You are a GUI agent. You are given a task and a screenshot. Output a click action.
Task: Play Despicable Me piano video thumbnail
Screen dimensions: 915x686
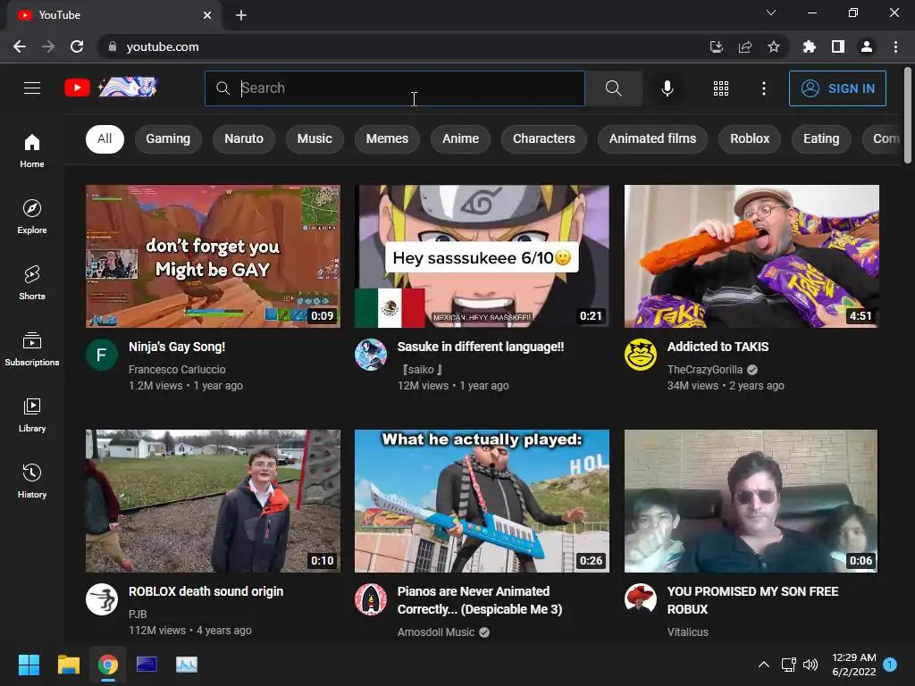[482, 501]
